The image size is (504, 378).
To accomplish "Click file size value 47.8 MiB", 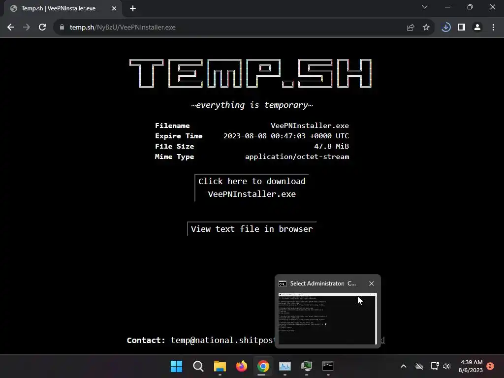I will [x=331, y=146].
